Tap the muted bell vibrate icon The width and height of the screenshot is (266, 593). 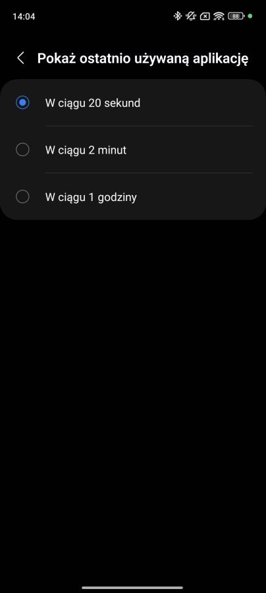[191, 16]
